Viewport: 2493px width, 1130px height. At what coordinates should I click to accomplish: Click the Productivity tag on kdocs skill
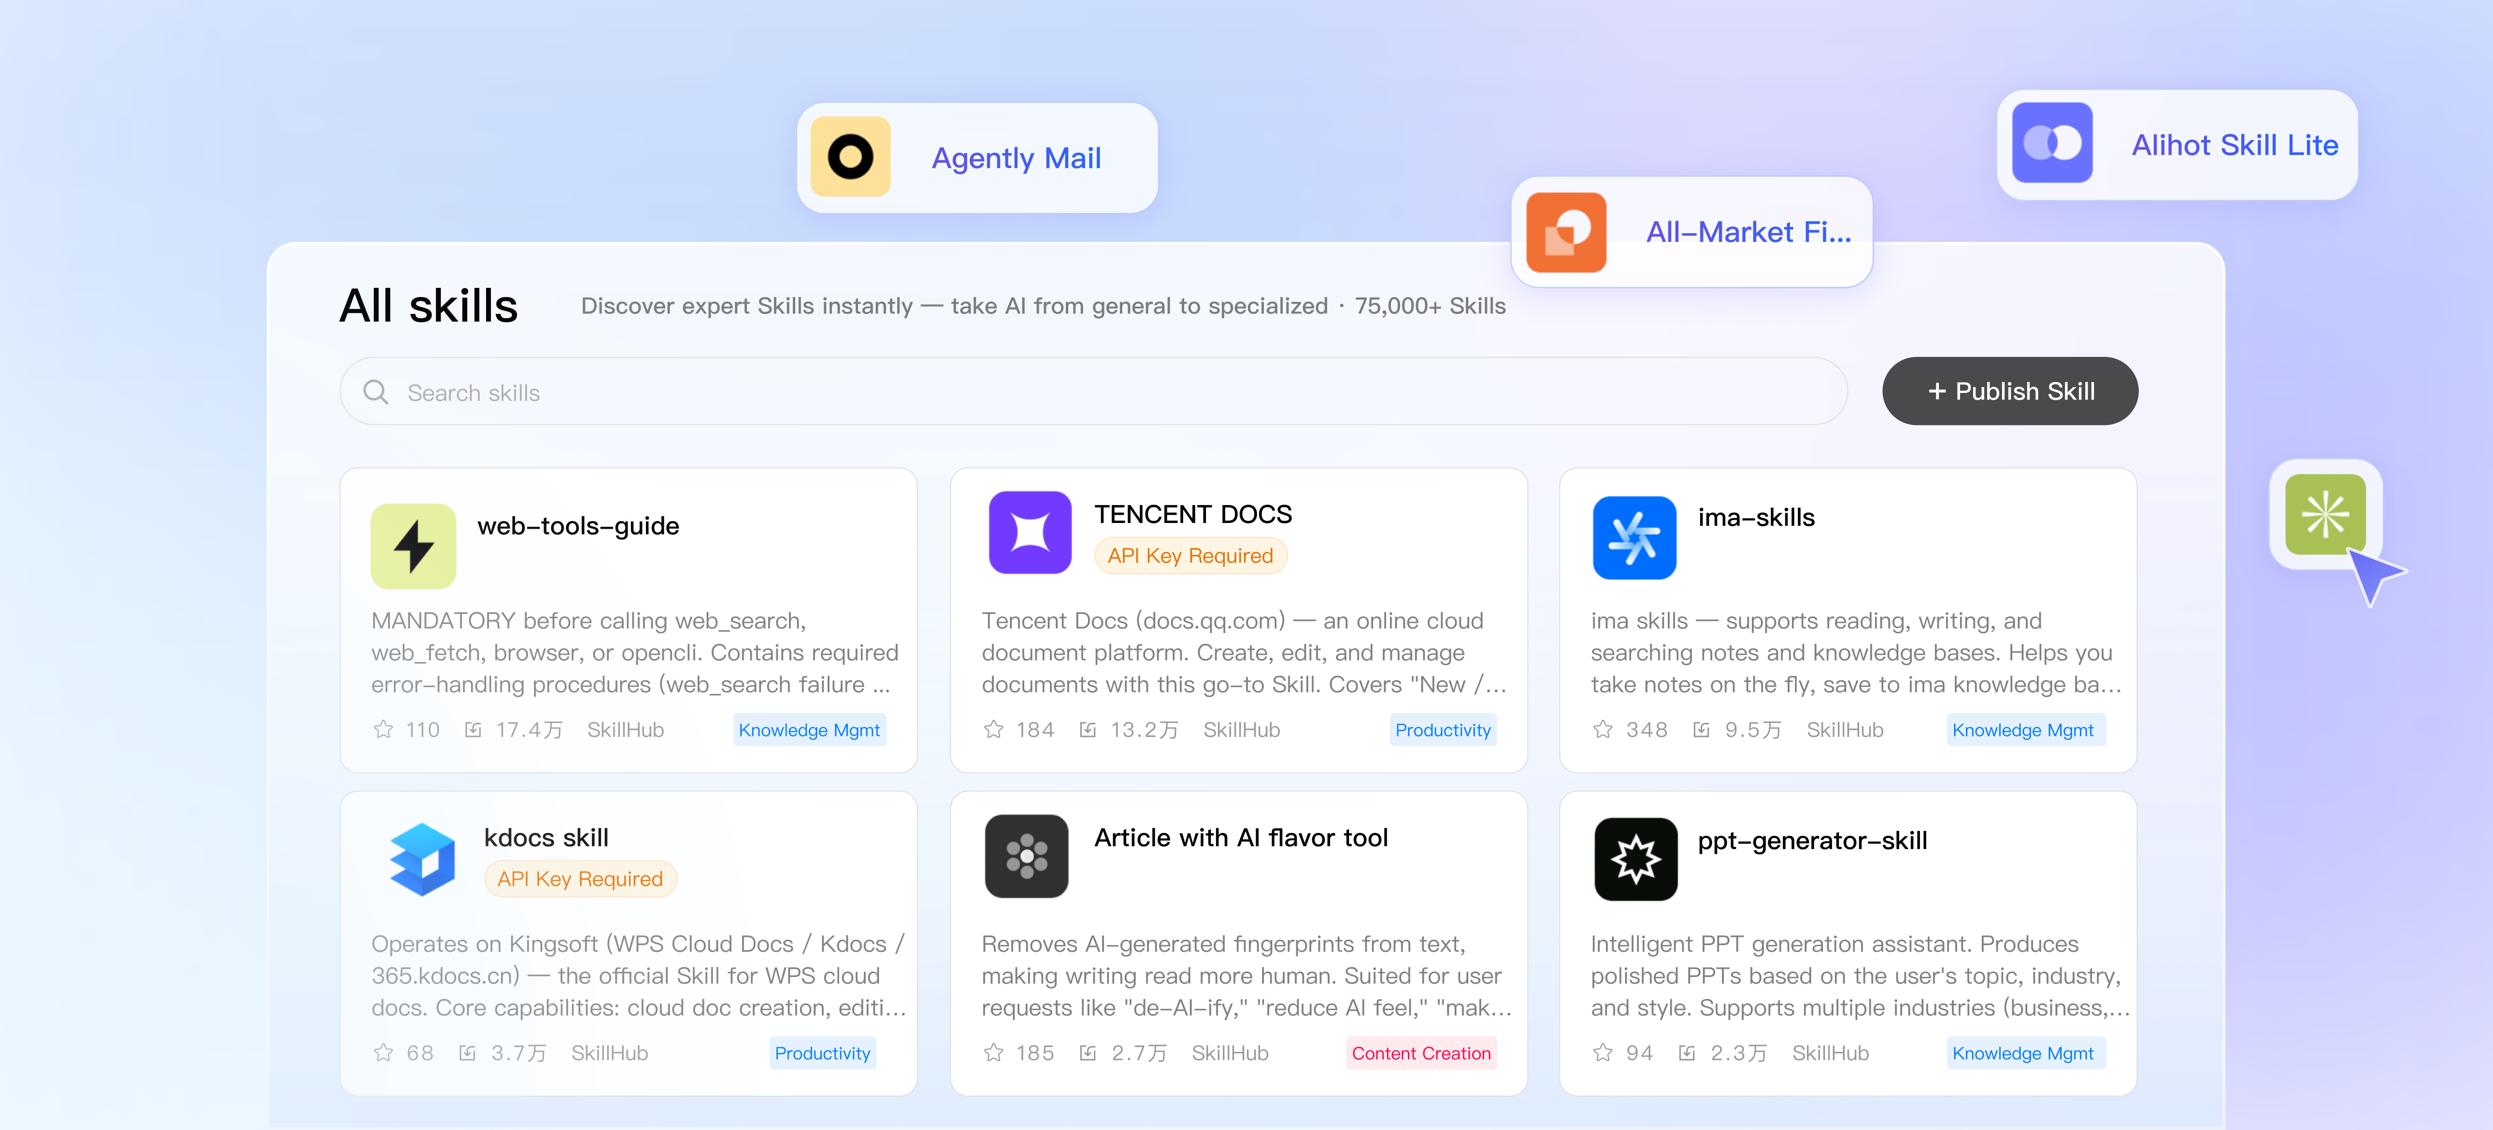pos(823,1054)
